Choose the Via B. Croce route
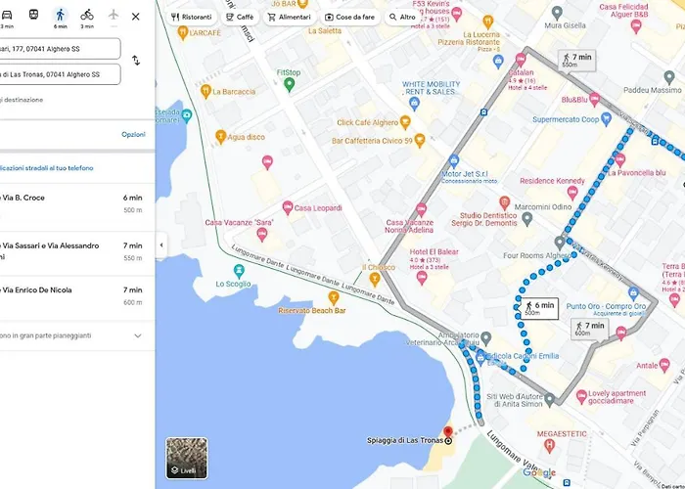685x489 pixels. pyautogui.click(x=77, y=207)
